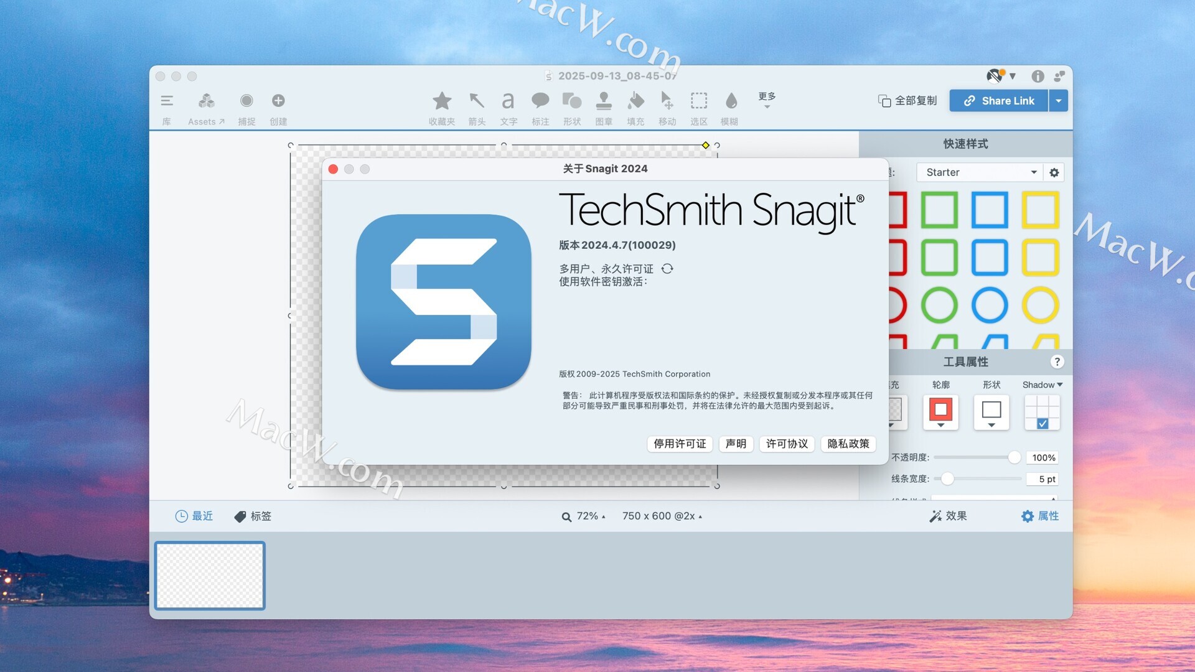1195x672 pixels.
Task: Open the Starter theme dropdown
Action: (980, 172)
